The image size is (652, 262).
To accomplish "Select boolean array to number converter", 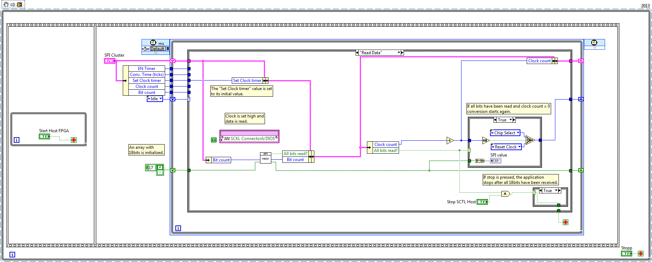I will click(480, 161).
